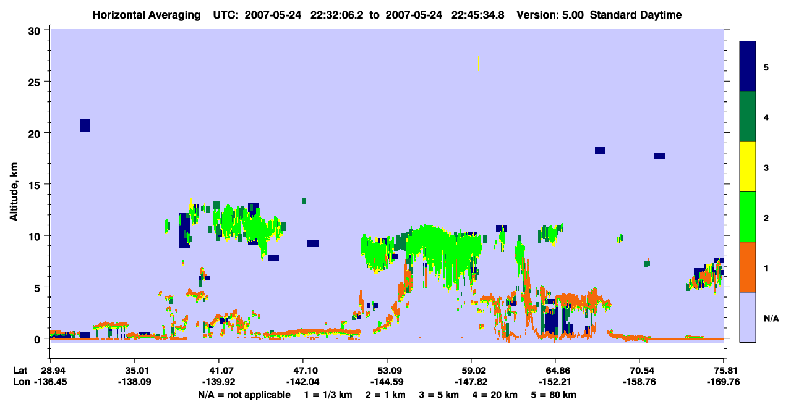This screenshot has width=804, height=412.
Task: Click the 20 altitude tick label
Action: pyautogui.click(x=36, y=133)
